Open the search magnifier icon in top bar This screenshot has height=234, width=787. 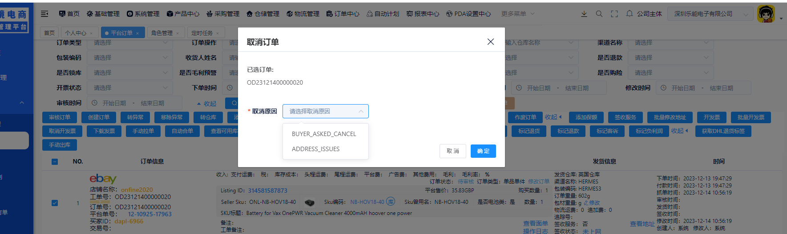(599, 14)
